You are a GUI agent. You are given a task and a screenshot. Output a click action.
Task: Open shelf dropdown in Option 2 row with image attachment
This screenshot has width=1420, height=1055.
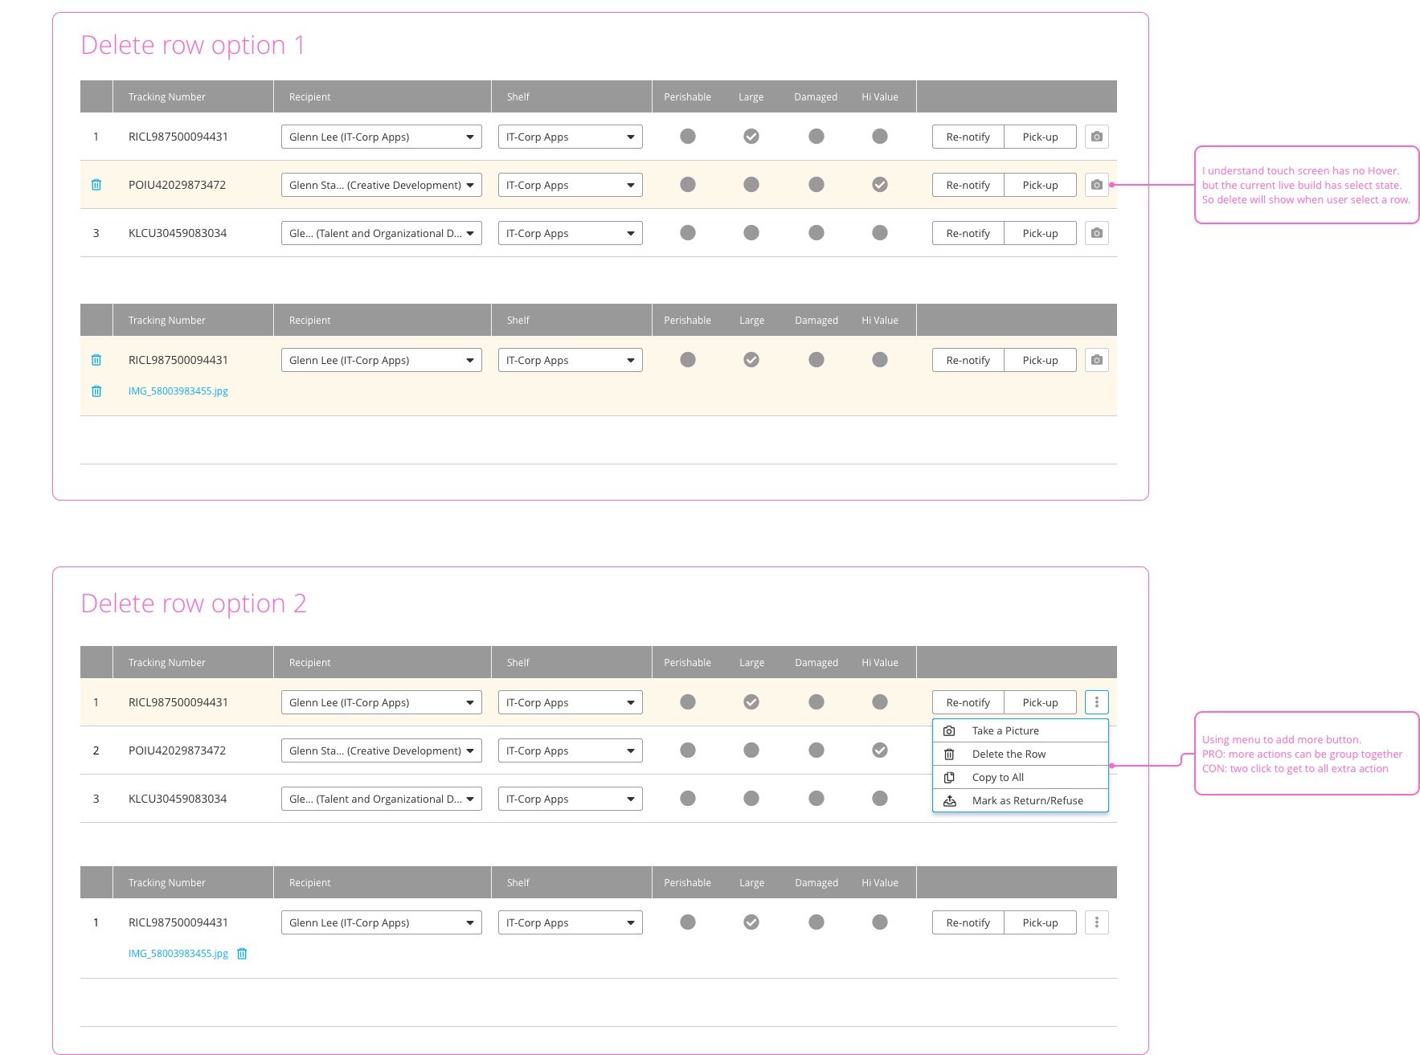[571, 922]
